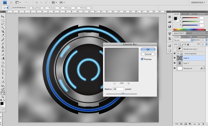208x126 pixels.
Task: Select the Brush tool
Action: [3, 44]
